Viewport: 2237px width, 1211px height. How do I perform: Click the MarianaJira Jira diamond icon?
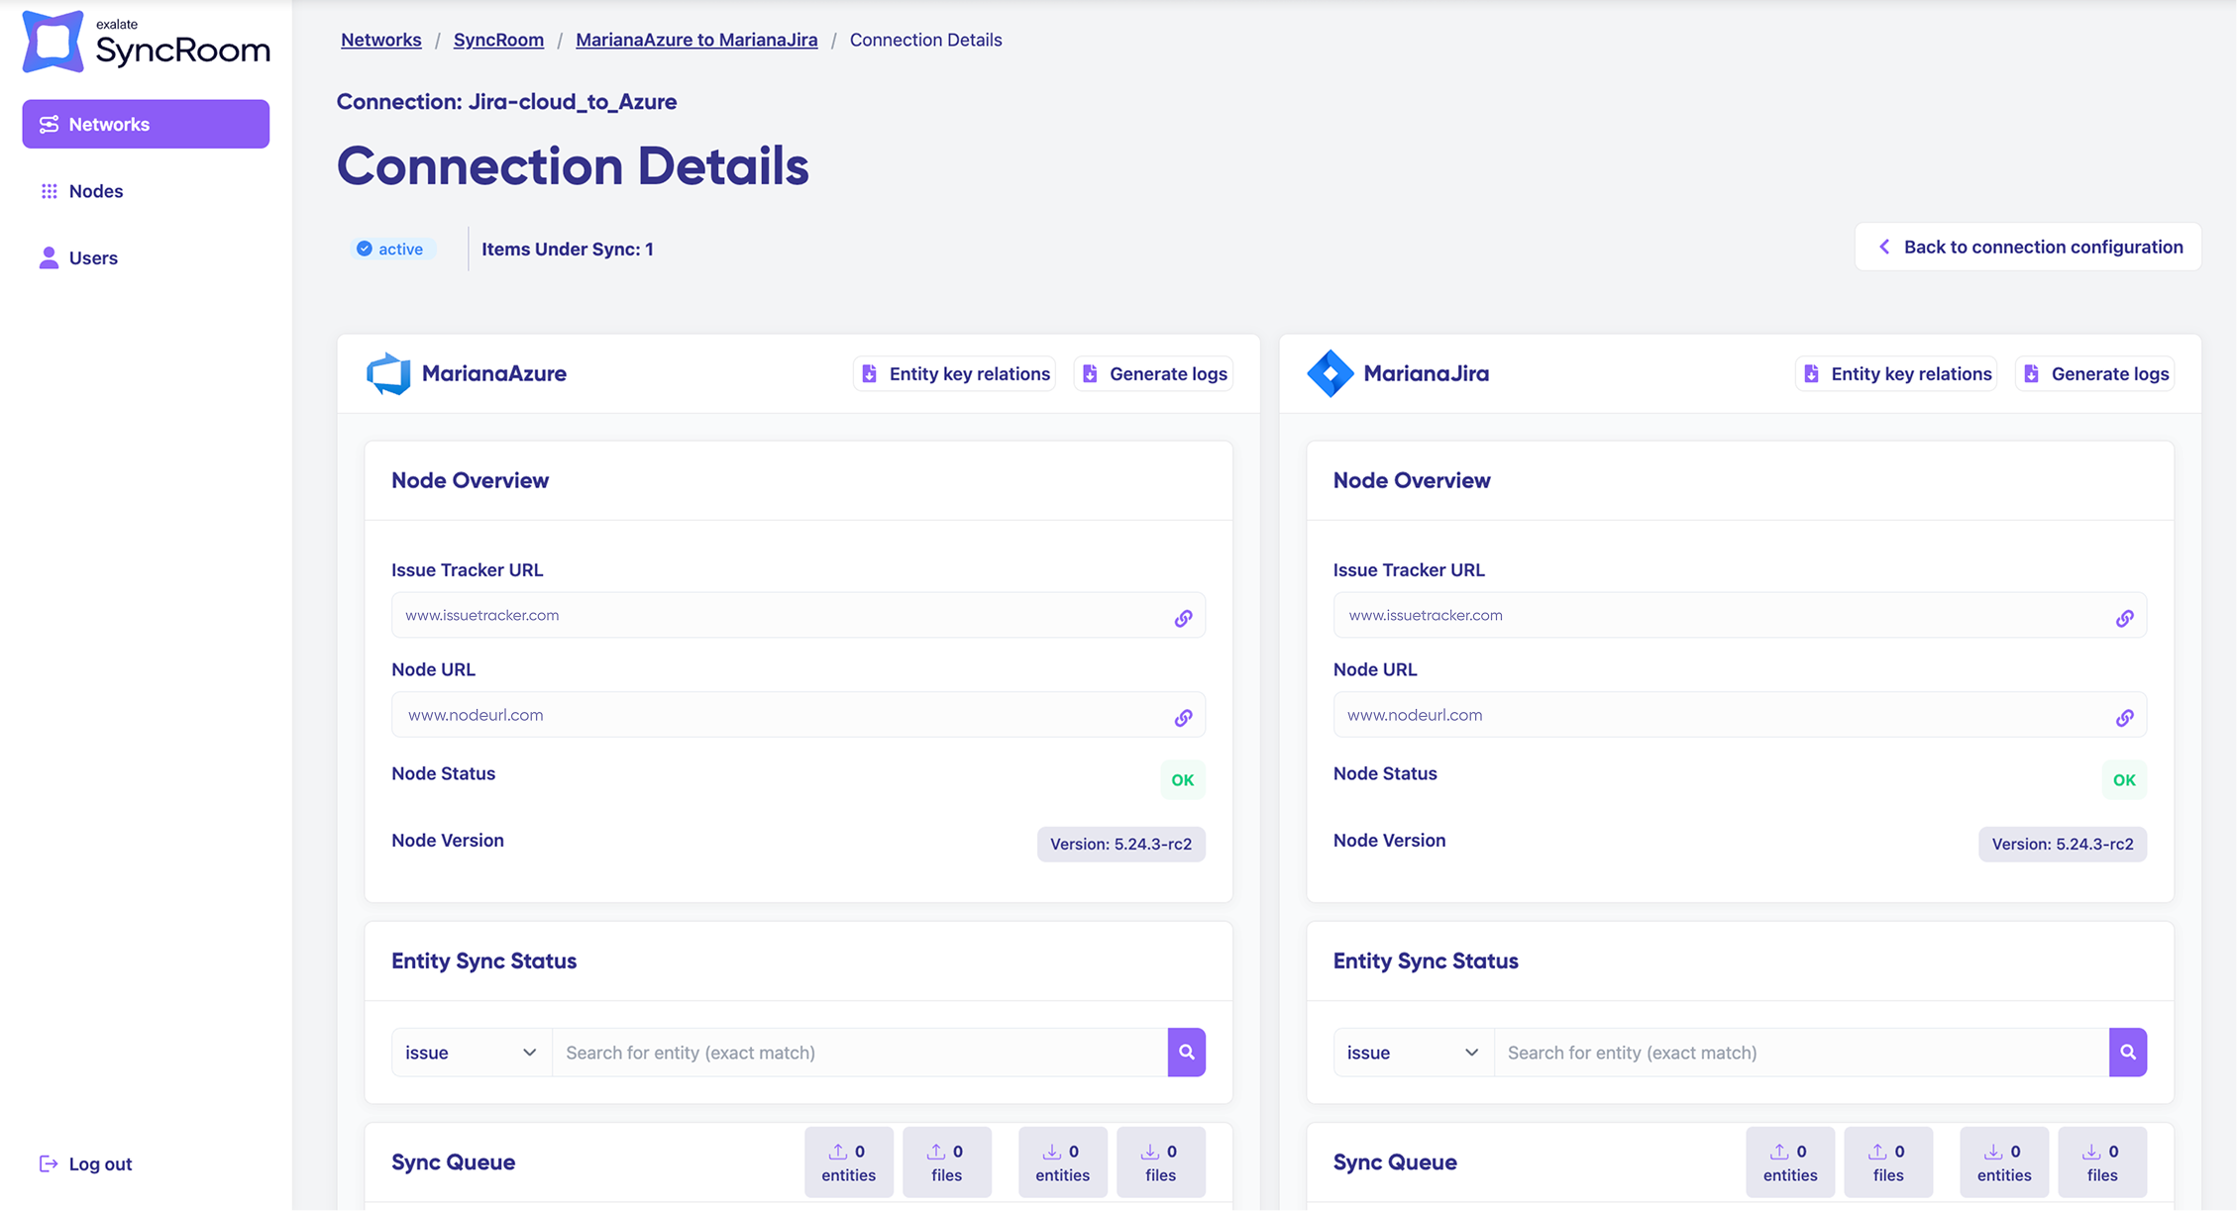(x=1330, y=373)
